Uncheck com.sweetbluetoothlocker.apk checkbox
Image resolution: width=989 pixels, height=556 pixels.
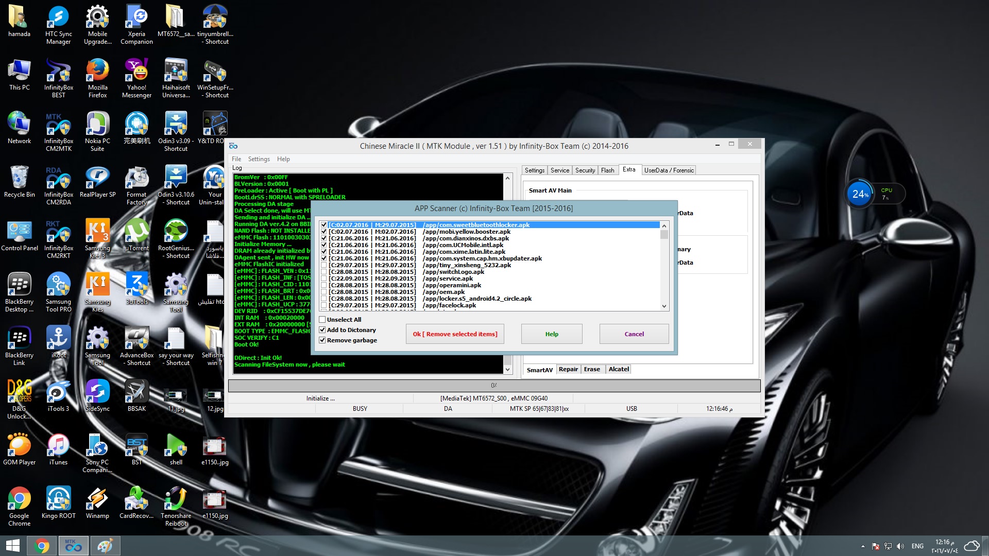click(323, 225)
